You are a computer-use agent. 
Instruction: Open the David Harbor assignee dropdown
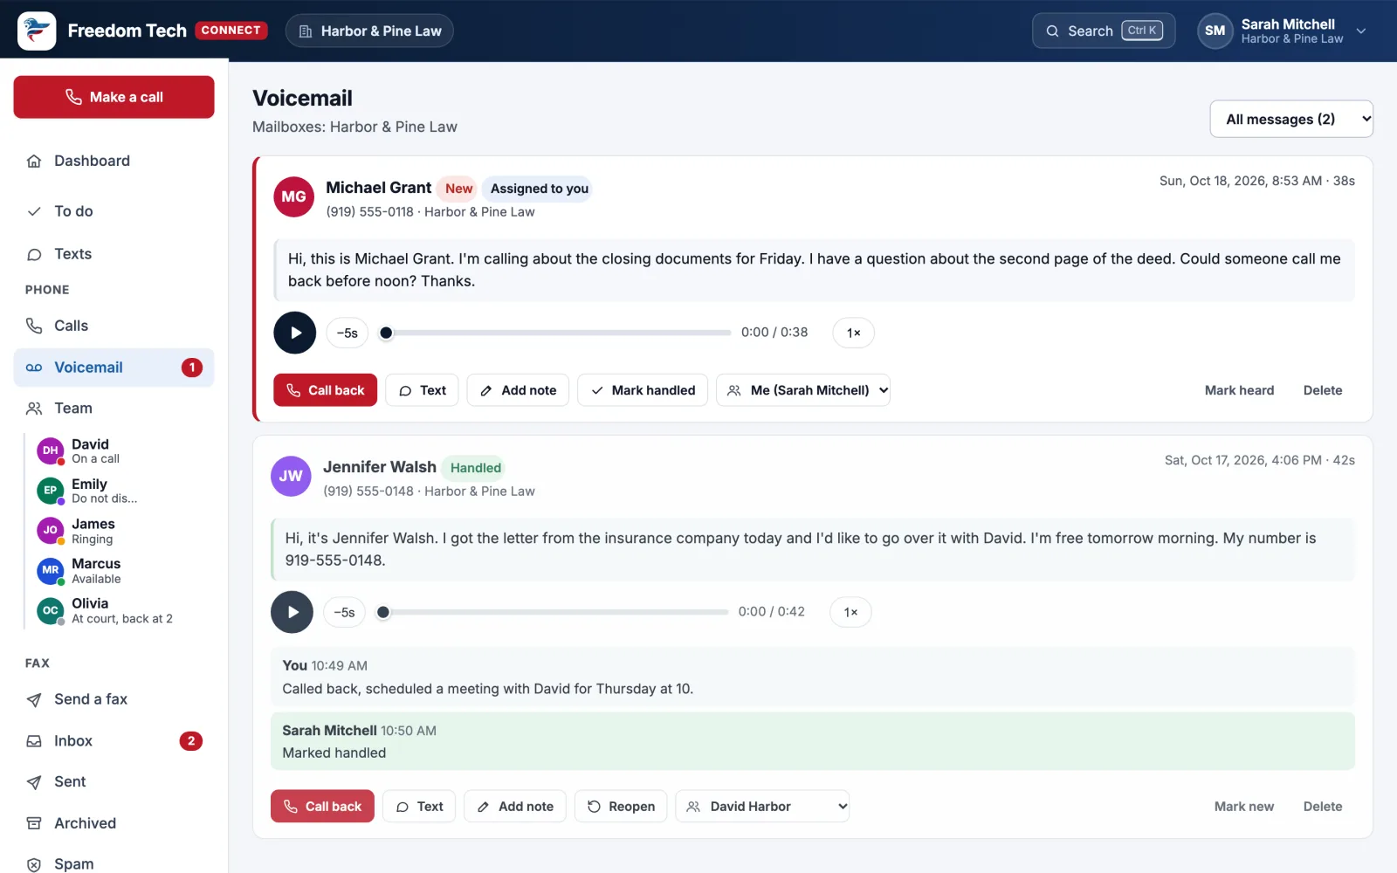coord(763,807)
